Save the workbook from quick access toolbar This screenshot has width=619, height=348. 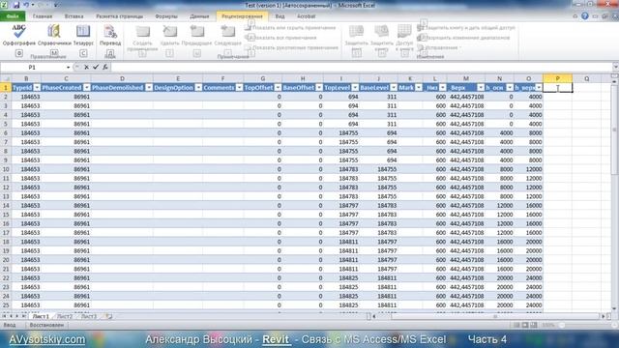16,5
